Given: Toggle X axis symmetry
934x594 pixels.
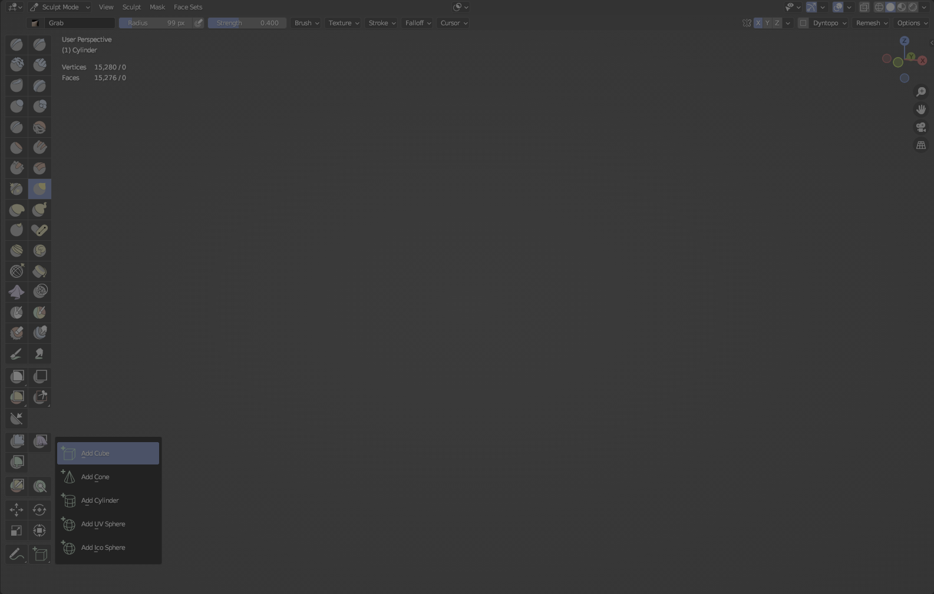Looking at the screenshot, I should [758, 23].
